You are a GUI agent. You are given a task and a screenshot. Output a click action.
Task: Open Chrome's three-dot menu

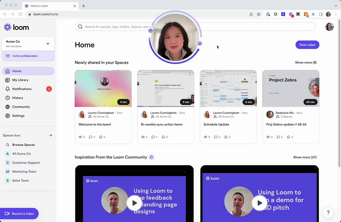336,14
